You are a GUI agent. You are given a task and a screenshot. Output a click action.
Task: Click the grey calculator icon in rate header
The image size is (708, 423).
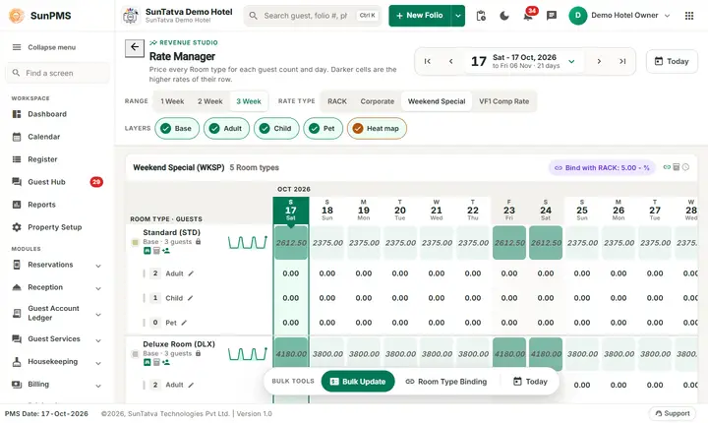(x=677, y=167)
